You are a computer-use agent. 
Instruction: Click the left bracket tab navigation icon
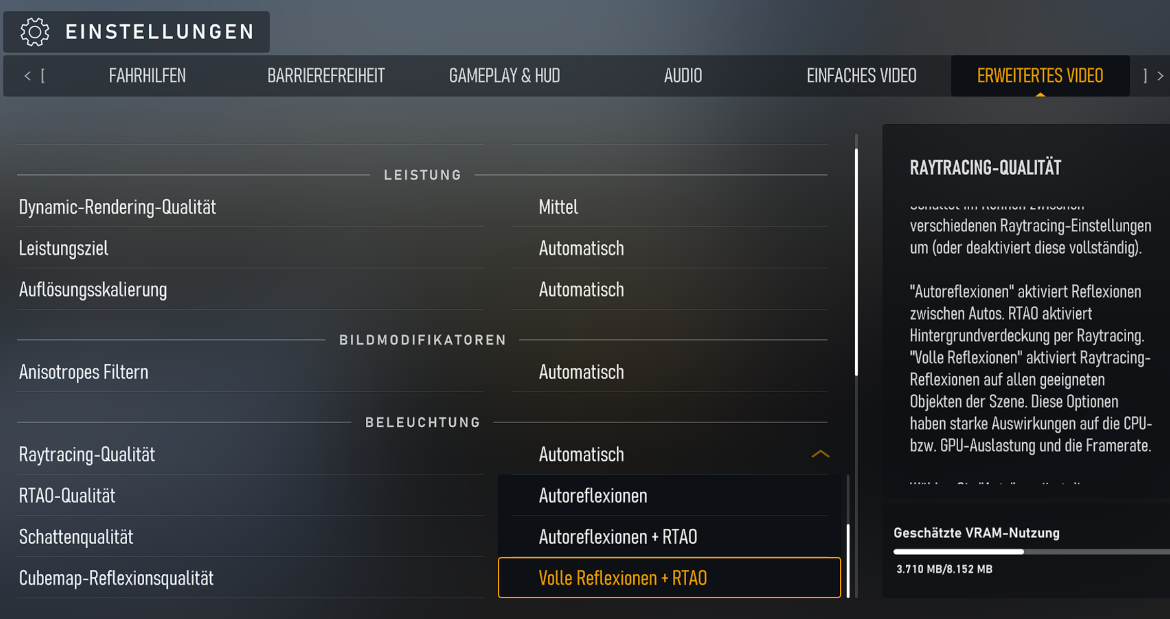click(43, 76)
